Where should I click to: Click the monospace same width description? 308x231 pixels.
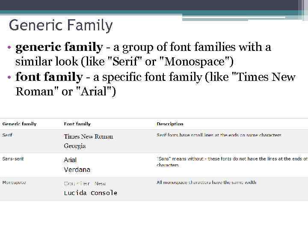pos(207,183)
